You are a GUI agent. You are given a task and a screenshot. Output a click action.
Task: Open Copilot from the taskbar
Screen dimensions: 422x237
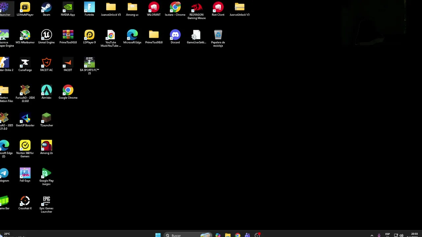218,235
